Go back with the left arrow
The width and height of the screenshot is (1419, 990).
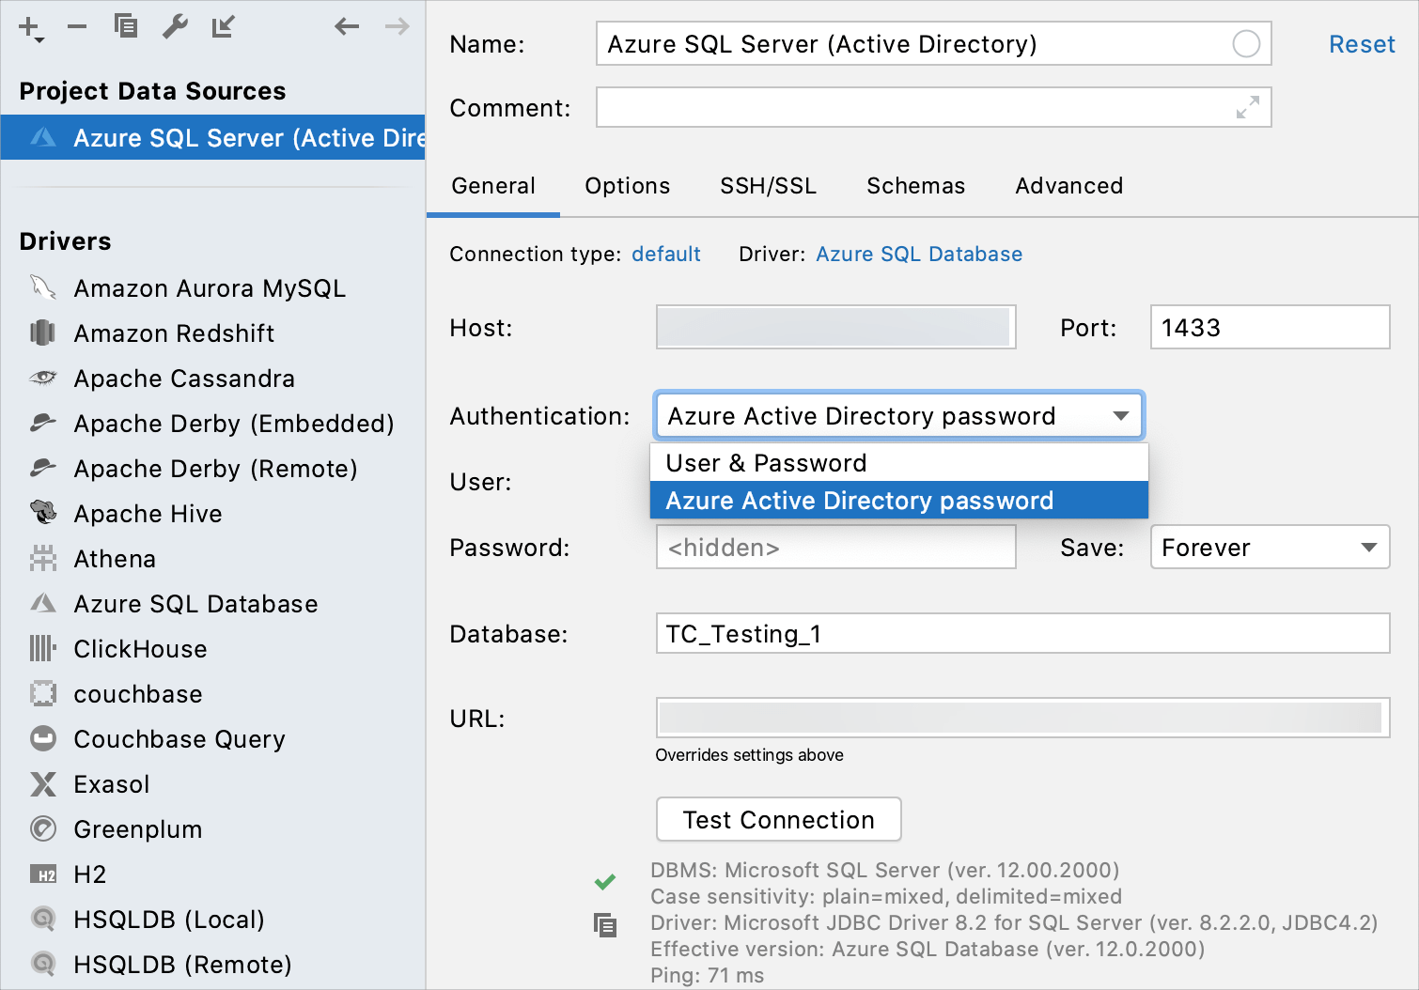[347, 26]
